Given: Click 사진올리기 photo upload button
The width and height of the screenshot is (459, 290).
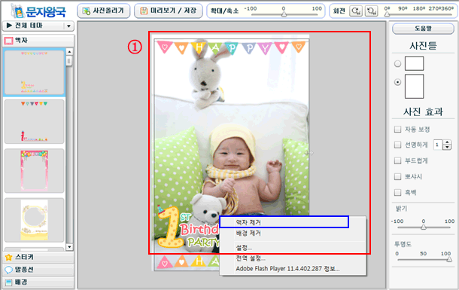Looking at the screenshot, I should click(104, 11).
